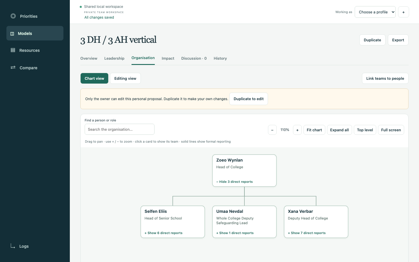Click Link teams to people
This screenshot has height=262, width=419.
[x=385, y=78]
